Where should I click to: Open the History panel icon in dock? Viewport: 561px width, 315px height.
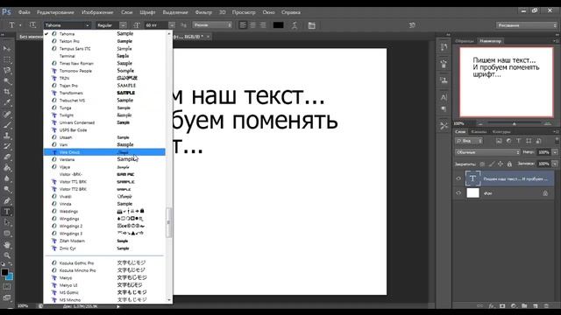(444, 47)
